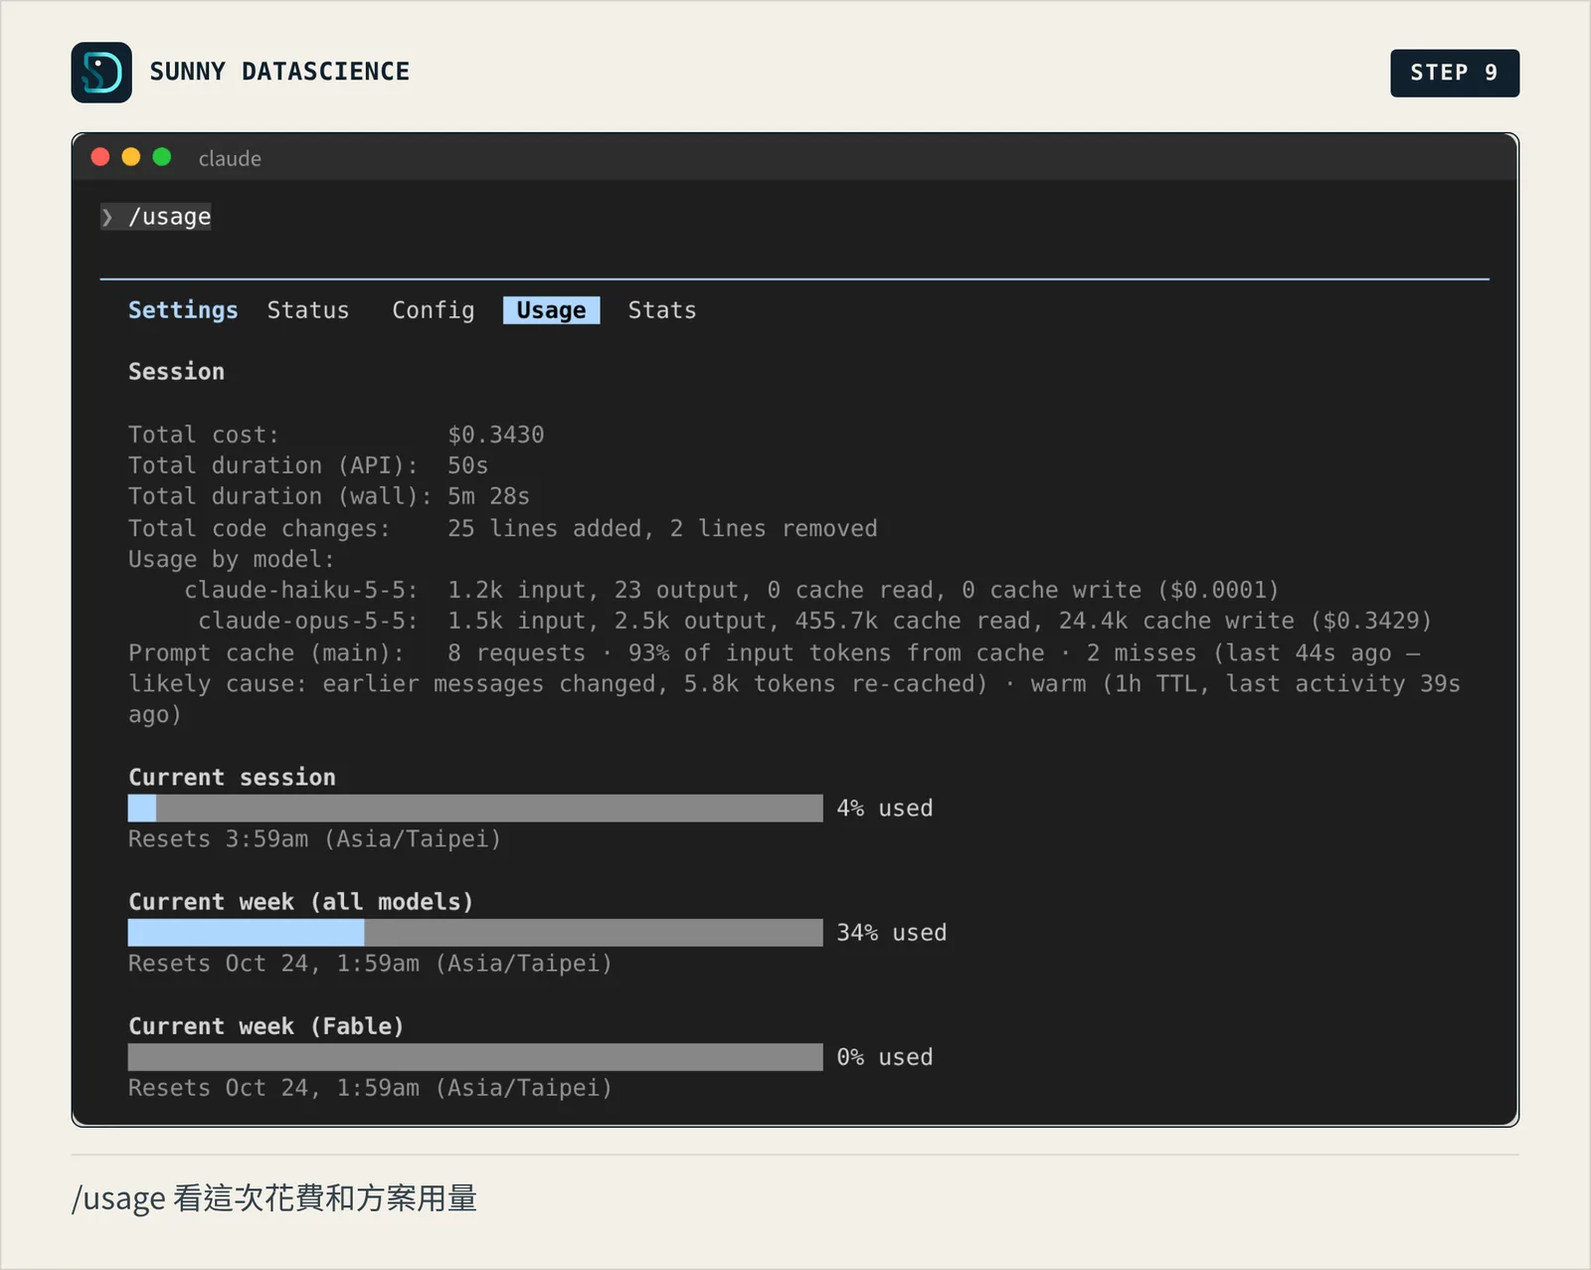
Task: Click the STEP 9 badge
Action: pos(1455,73)
